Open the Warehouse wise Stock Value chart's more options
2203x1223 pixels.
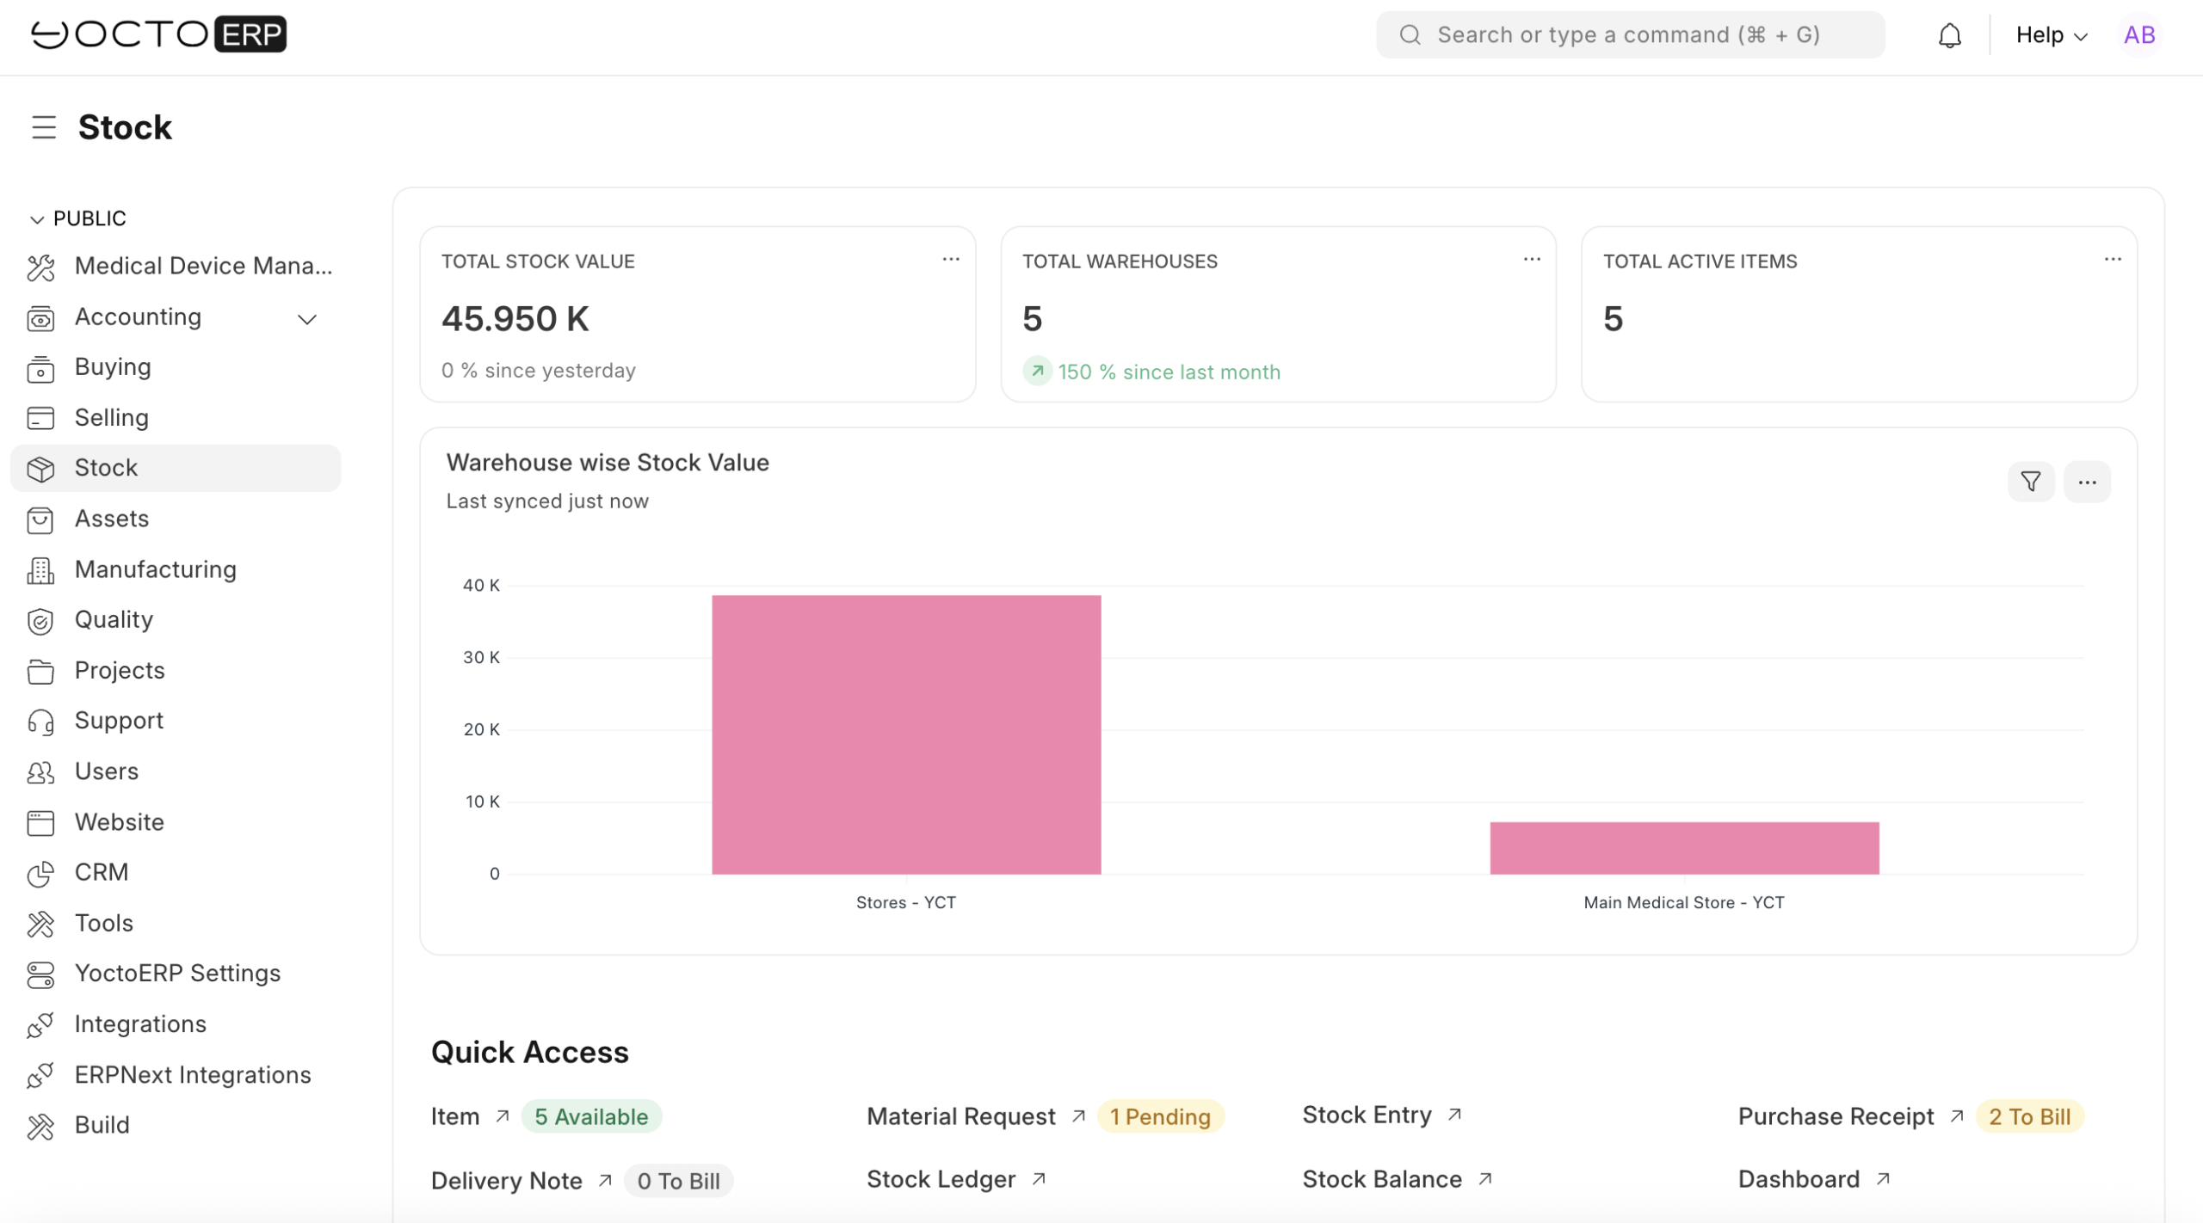point(2087,482)
